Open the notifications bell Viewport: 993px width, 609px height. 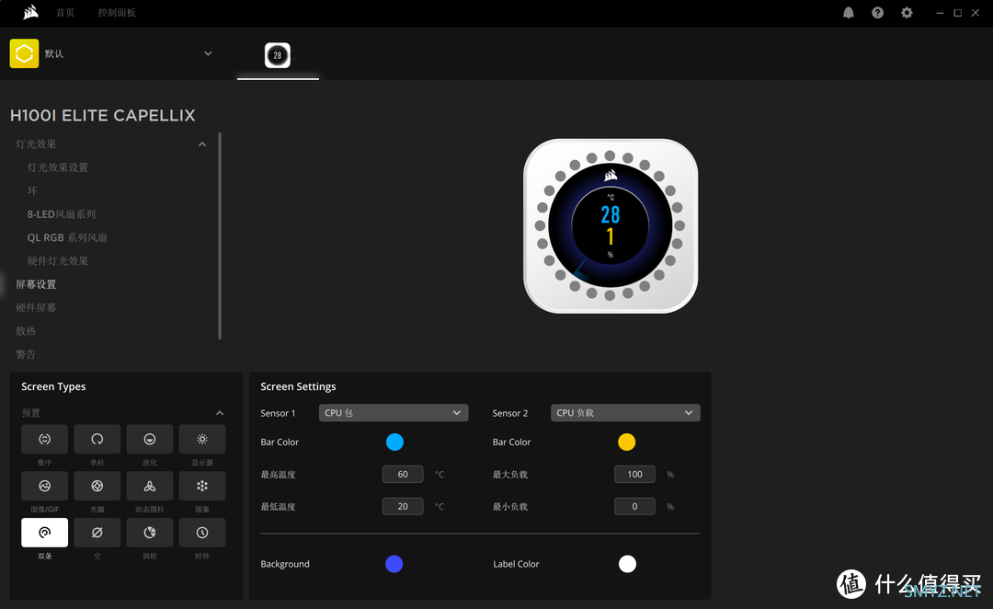[x=849, y=13]
